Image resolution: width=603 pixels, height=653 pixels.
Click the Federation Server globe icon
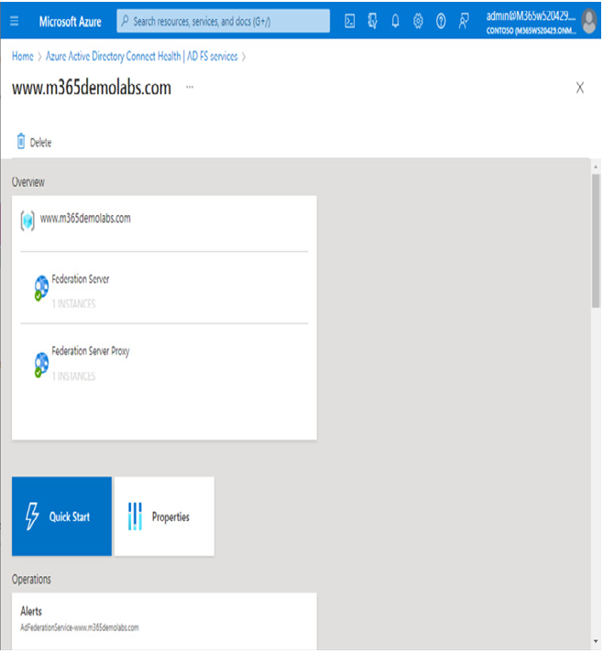click(41, 288)
